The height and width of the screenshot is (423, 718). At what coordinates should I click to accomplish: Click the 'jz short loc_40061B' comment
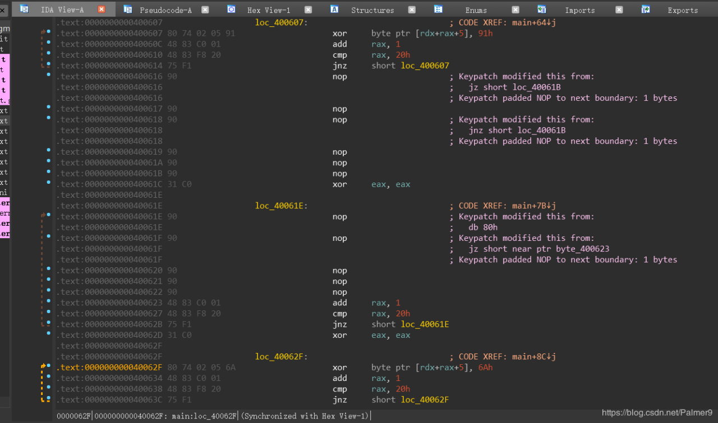514,87
